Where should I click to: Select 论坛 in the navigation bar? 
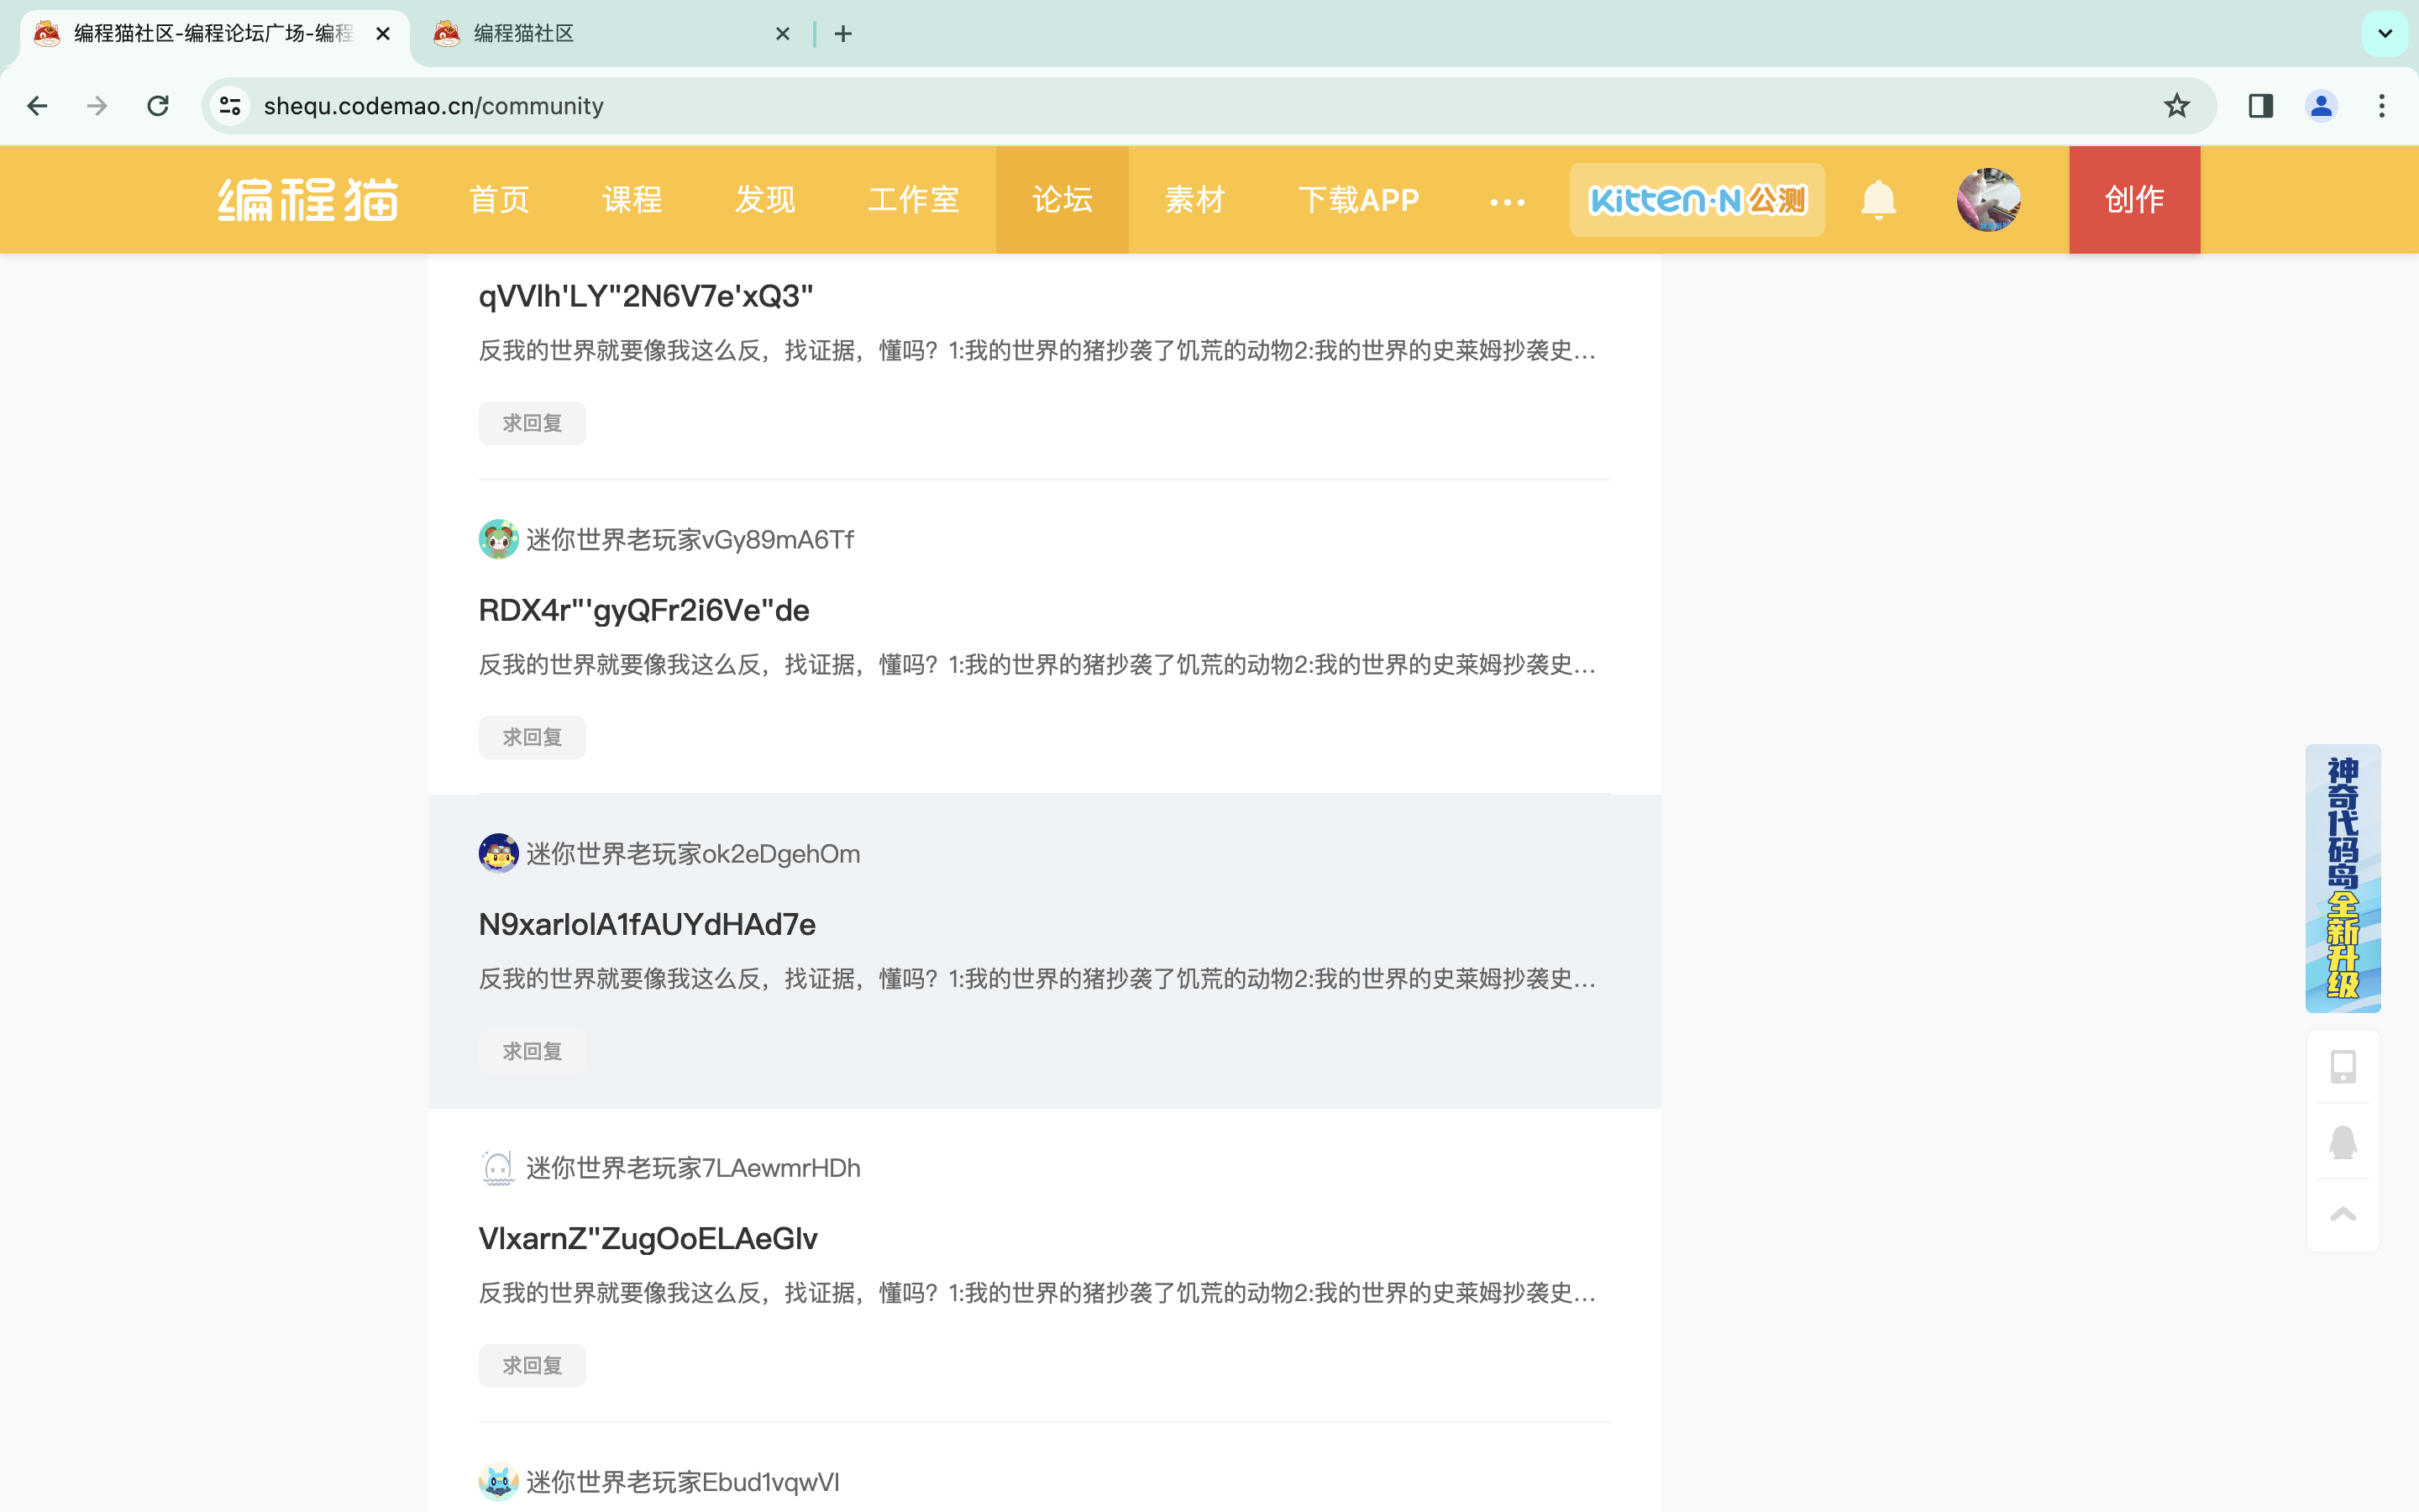point(1062,199)
